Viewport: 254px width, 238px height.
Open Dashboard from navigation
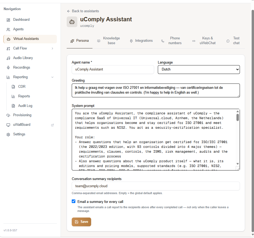tap(30, 20)
